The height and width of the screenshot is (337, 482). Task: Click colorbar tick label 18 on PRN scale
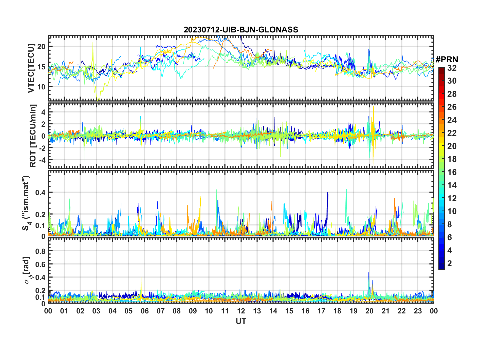point(452,159)
